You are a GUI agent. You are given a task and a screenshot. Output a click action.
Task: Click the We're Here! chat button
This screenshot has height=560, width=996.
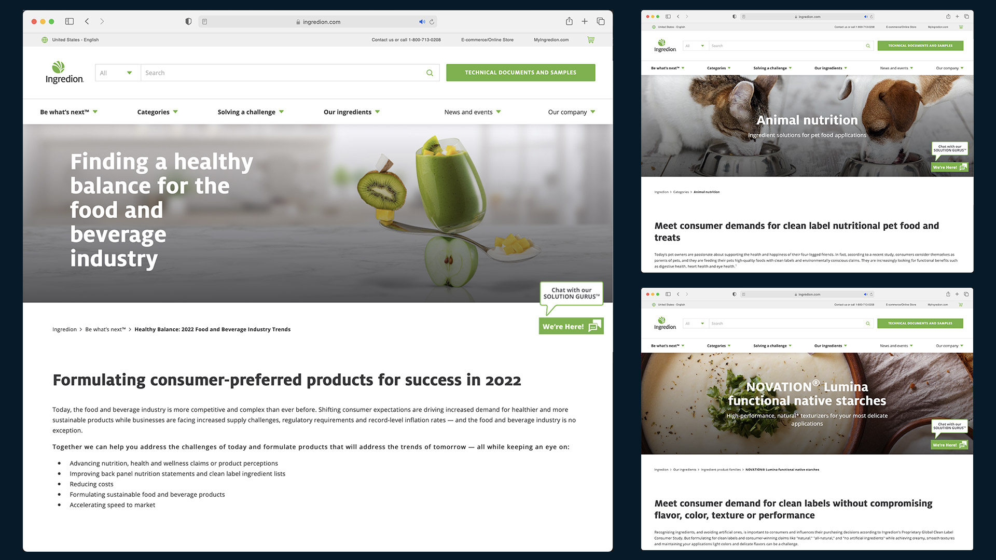(x=571, y=326)
